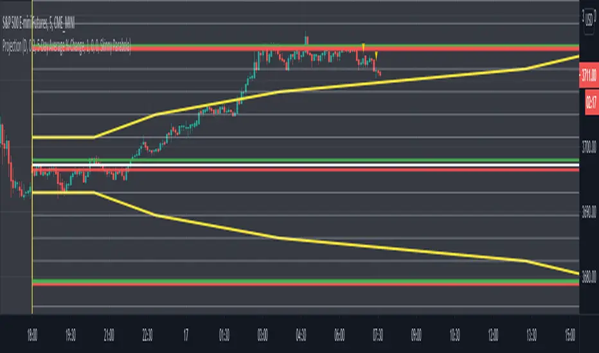Select the second lower yellow arrow marker
599x353 pixels.
(376, 56)
